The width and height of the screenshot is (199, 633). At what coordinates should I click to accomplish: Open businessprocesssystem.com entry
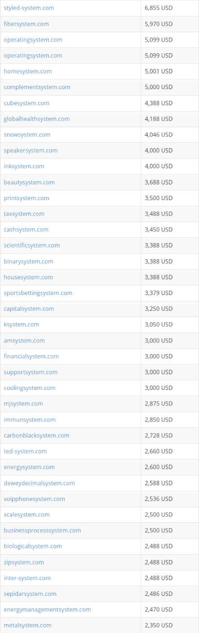[x=42, y=530]
